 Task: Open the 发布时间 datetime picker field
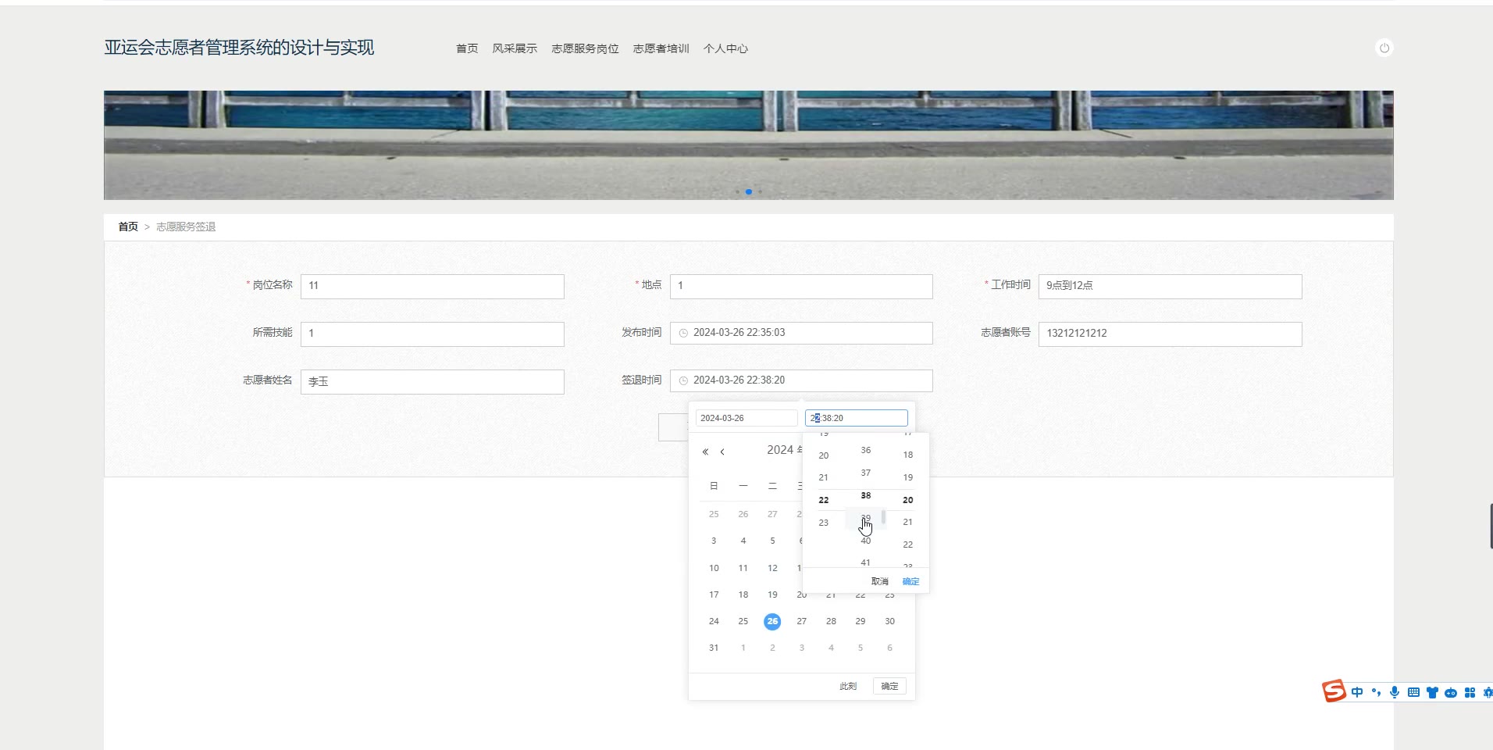coord(801,333)
